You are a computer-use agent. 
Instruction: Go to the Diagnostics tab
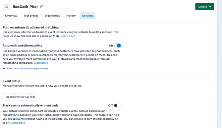[x=52, y=16]
